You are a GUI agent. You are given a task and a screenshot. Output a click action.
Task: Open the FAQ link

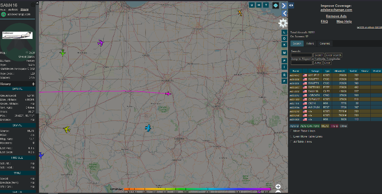[324, 21]
